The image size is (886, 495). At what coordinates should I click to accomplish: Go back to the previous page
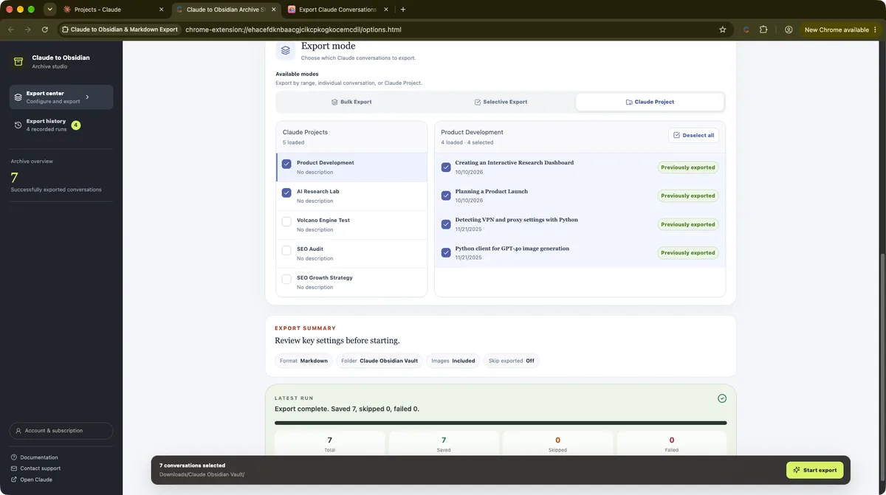pos(11,30)
